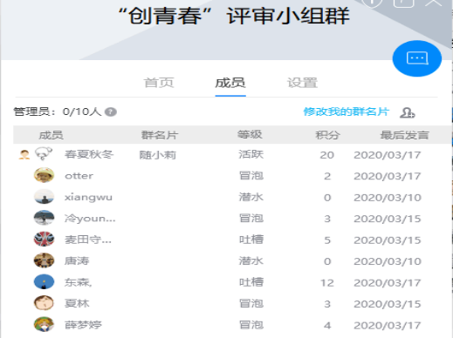
Task: Click 东森 blue avatar
Action: 44,282
